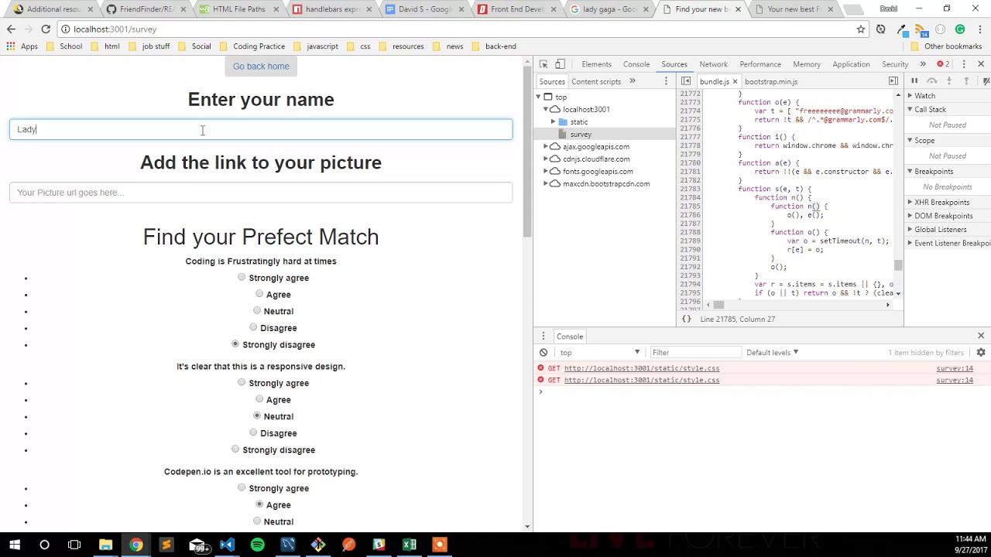Open the Default levels log filter dropdown
This screenshot has width=991, height=557.
(772, 353)
